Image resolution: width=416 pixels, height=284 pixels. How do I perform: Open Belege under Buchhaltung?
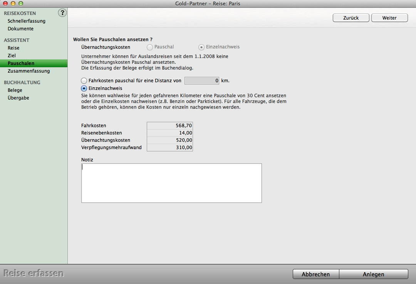click(15, 90)
